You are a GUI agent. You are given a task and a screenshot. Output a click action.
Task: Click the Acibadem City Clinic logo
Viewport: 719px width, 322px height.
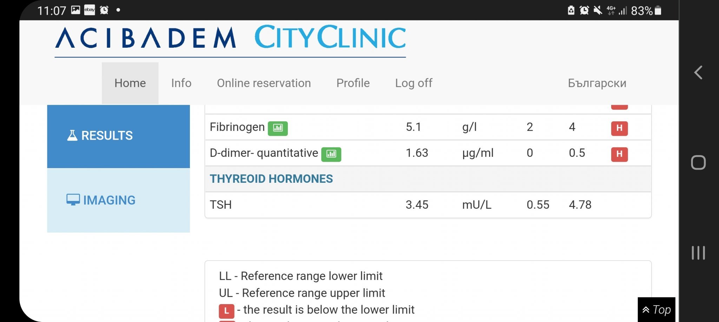click(x=230, y=38)
